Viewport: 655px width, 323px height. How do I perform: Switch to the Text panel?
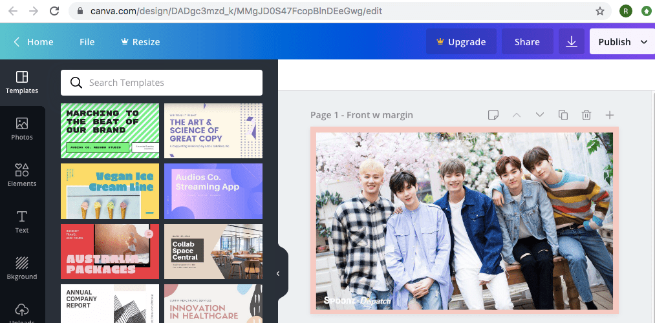coord(22,222)
